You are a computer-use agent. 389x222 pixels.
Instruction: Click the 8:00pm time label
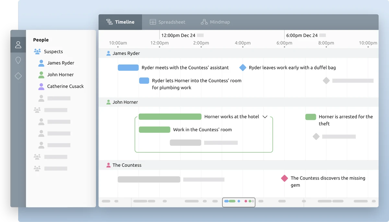coord(326,43)
